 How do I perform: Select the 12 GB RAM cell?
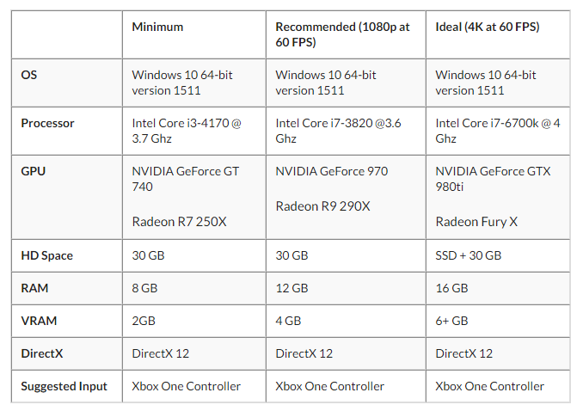[291, 288]
